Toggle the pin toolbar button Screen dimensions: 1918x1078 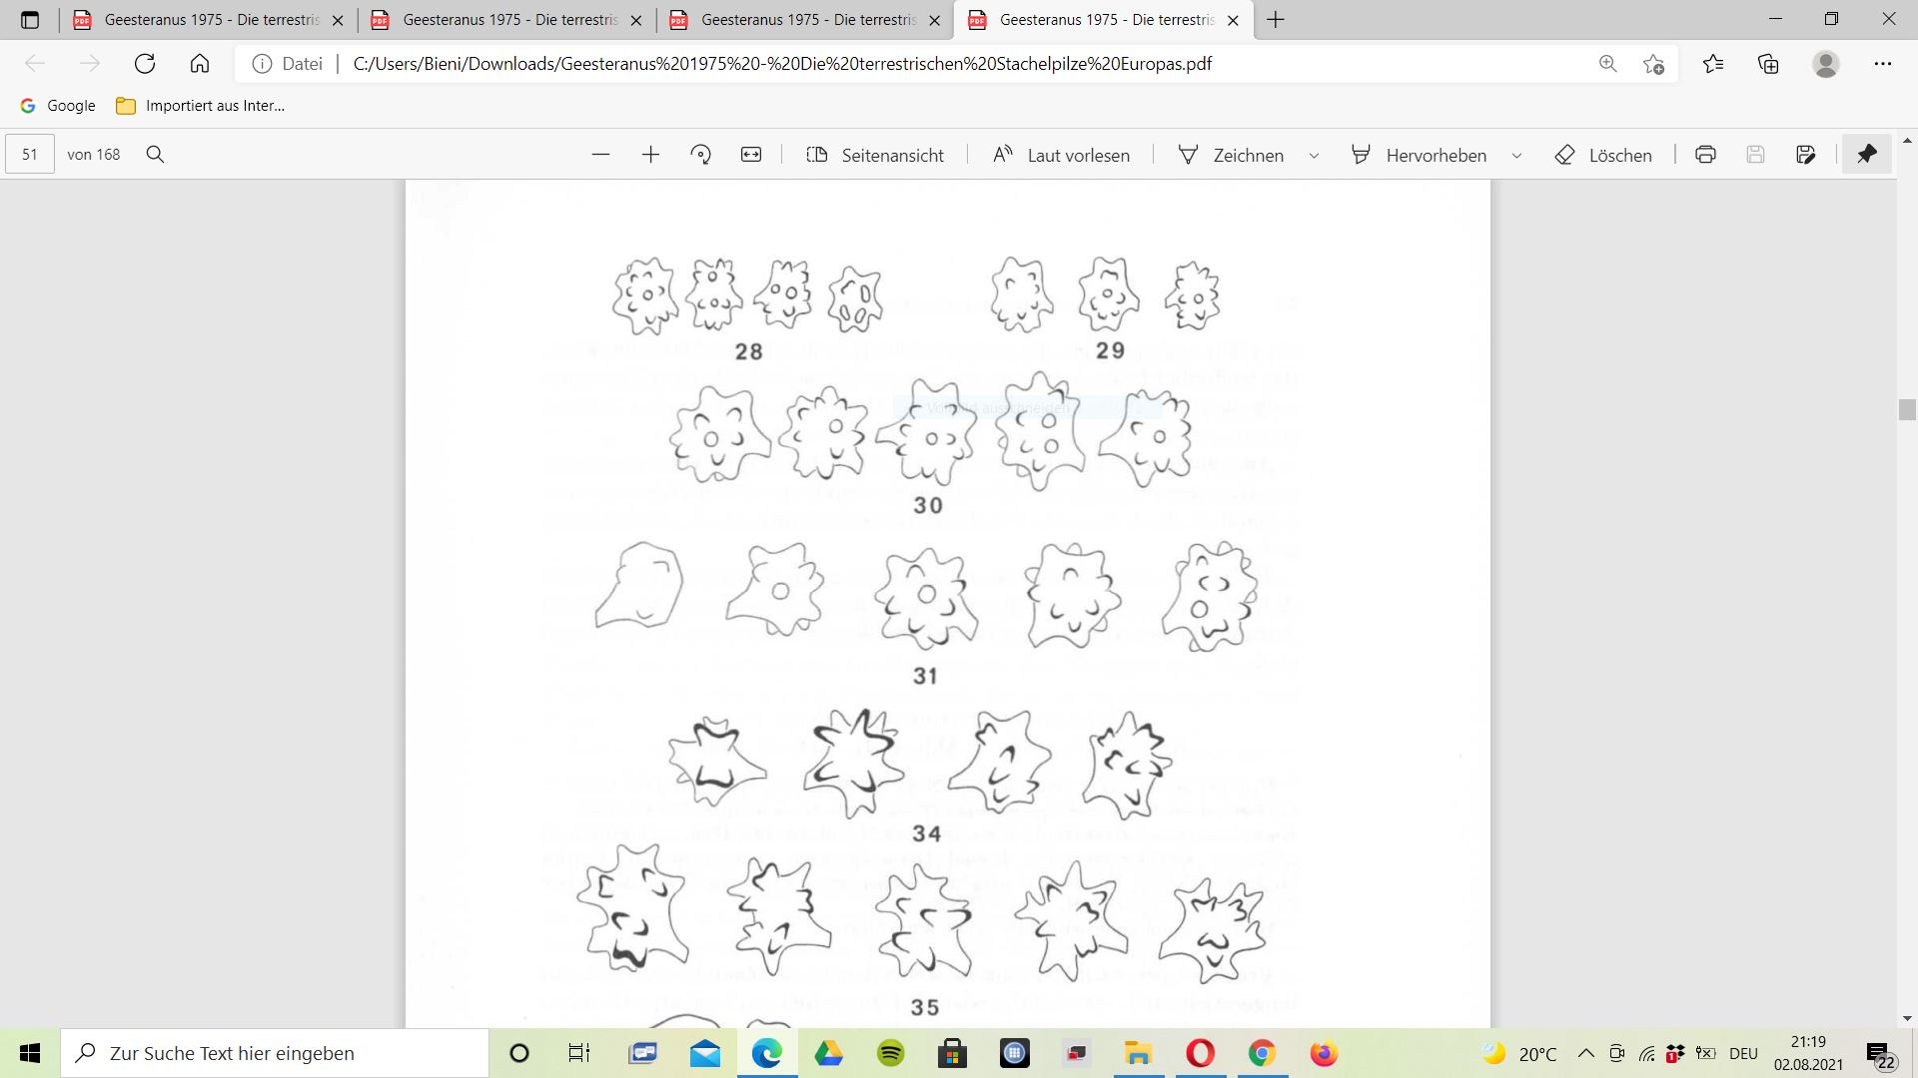tap(1866, 155)
